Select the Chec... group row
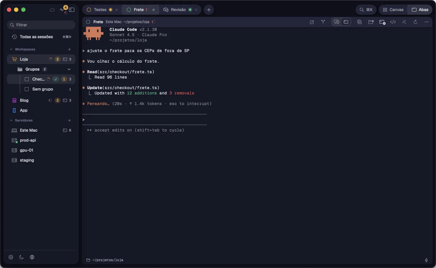The image size is (436, 268). pos(41,79)
